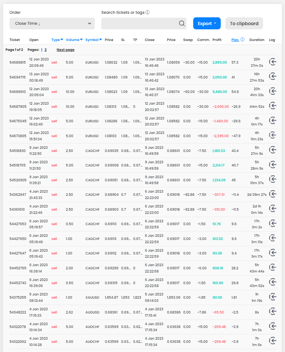
Task: Click the search magnifier icon
Action: point(182,24)
